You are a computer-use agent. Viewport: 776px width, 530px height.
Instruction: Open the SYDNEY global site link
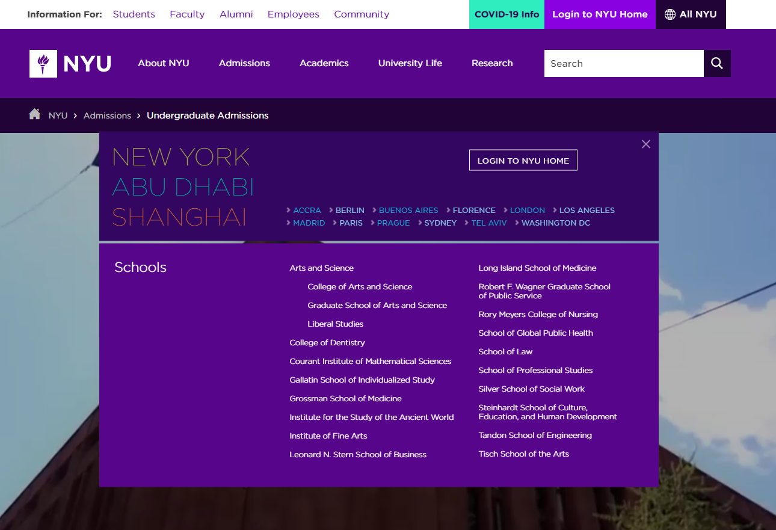[440, 223]
